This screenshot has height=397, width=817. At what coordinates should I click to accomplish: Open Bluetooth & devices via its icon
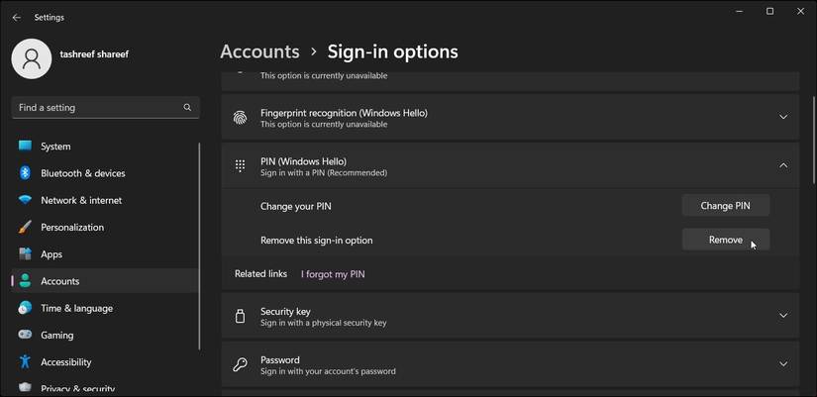point(25,173)
